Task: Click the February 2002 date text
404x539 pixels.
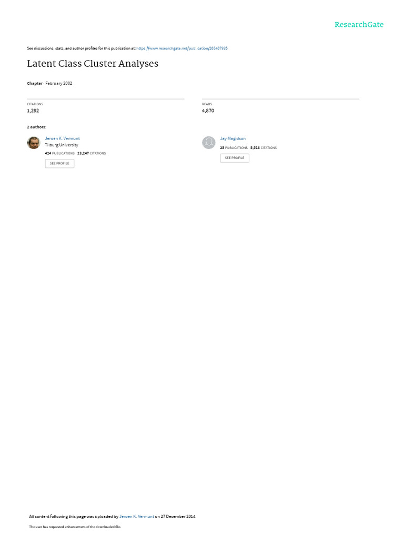Action: [x=59, y=83]
